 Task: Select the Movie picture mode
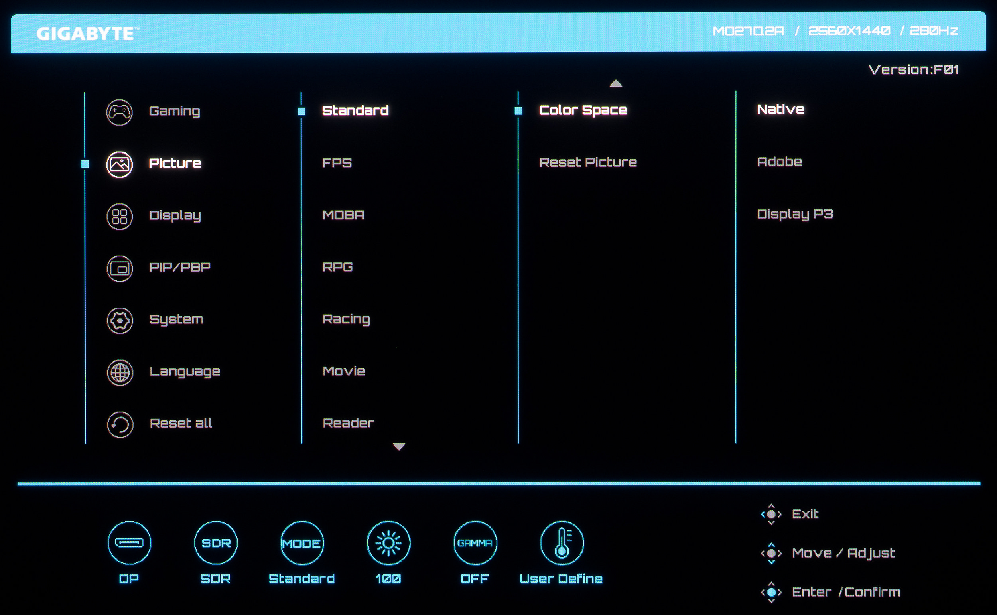(344, 371)
